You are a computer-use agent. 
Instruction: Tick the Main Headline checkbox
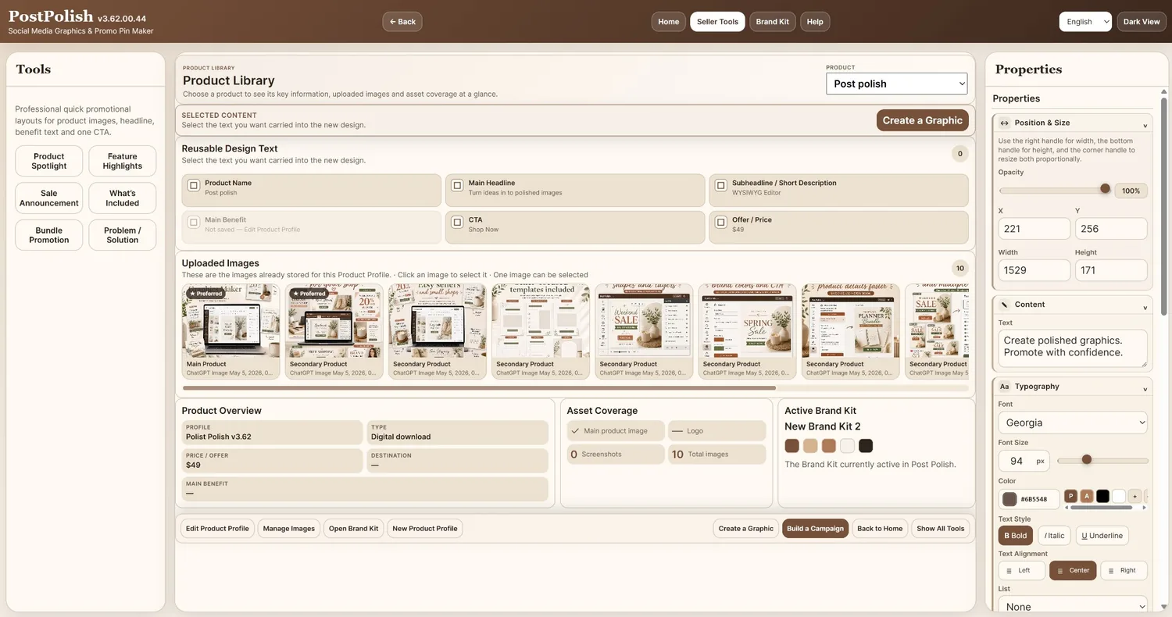pyautogui.click(x=457, y=186)
